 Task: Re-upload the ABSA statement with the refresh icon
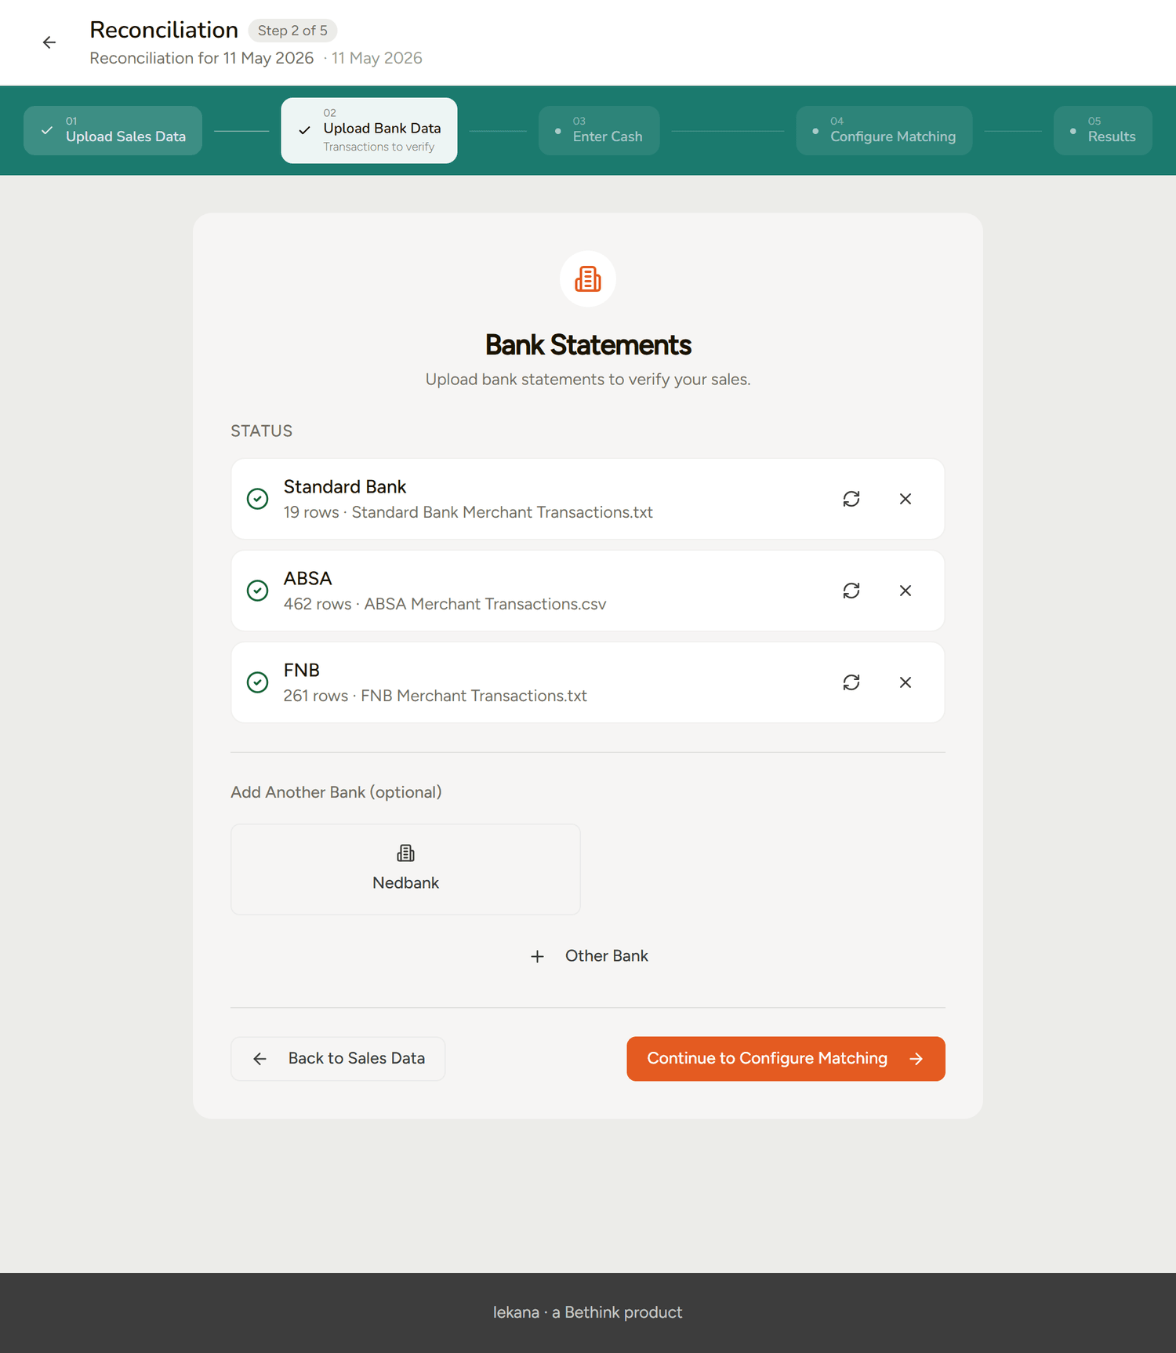(x=851, y=591)
